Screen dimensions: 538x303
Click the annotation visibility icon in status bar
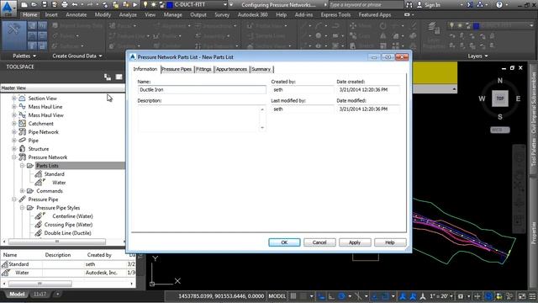[403, 296]
